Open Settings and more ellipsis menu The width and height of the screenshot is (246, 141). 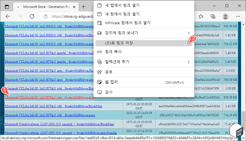238,16
